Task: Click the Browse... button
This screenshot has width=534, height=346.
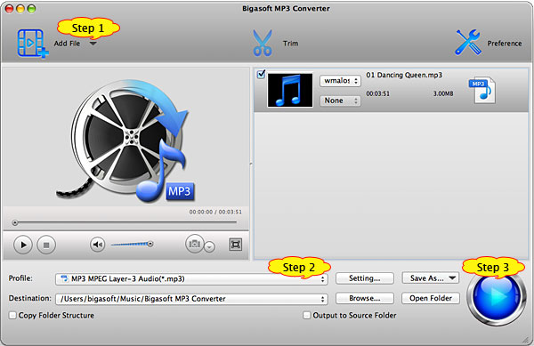Action: 365,298
